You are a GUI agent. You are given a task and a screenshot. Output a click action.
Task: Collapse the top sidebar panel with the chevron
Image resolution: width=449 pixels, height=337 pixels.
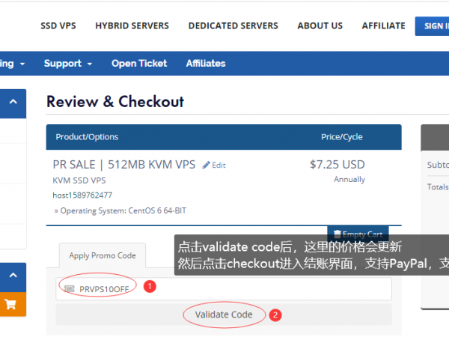pyautogui.click(x=13, y=102)
